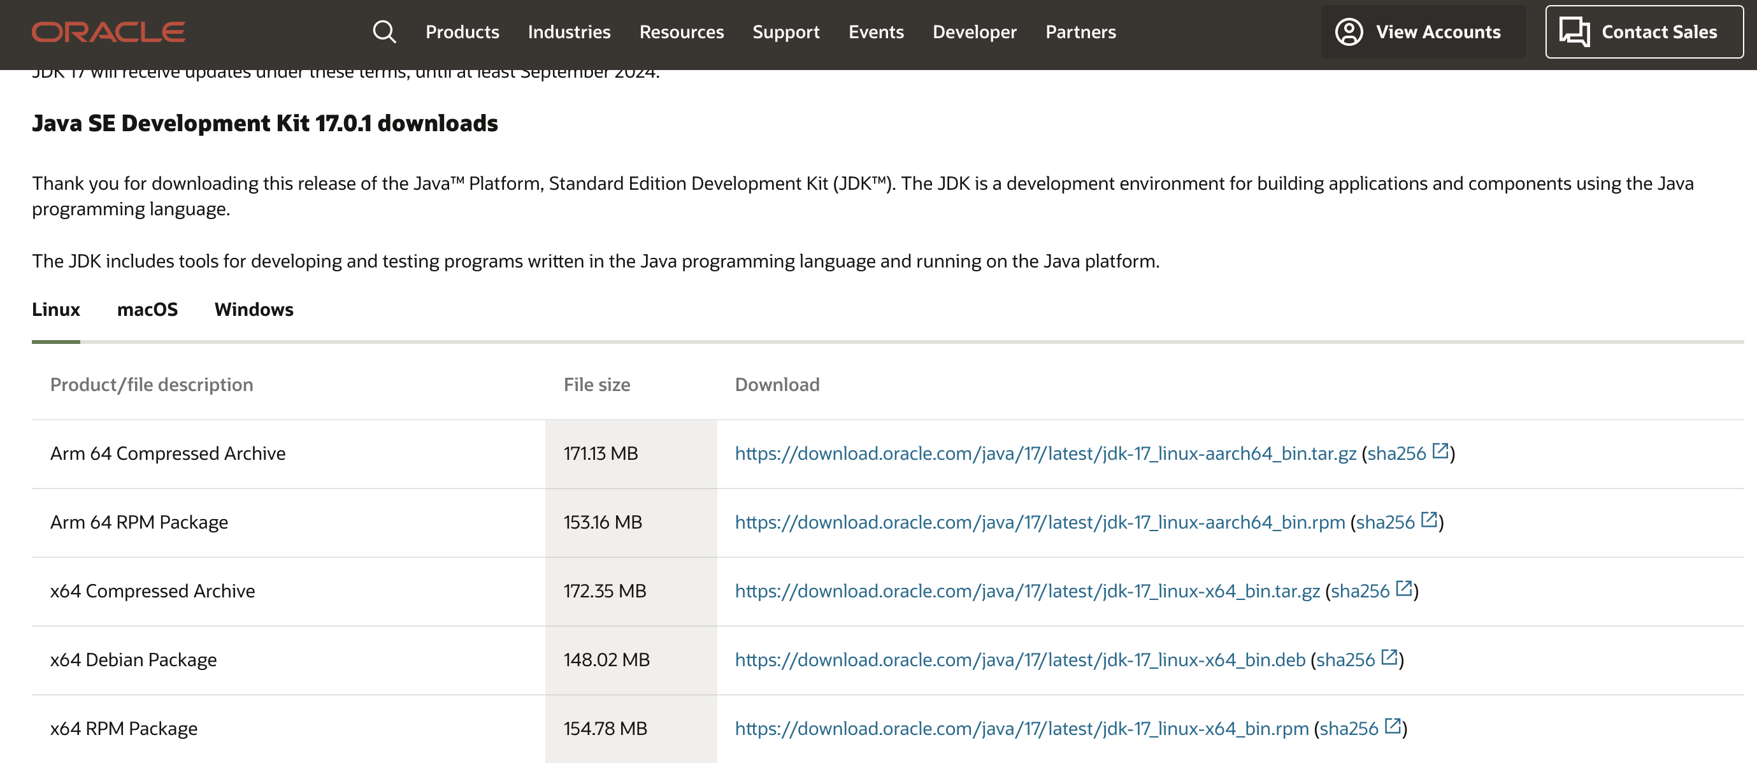The height and width of the screenshot is (763, 1757).
Task: Download jdk-17_linux-aarch64_bin.tar.gz link
Action: (x=1045, y=454)
